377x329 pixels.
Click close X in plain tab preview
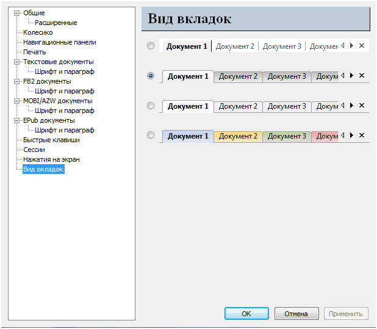pos(362,45)
